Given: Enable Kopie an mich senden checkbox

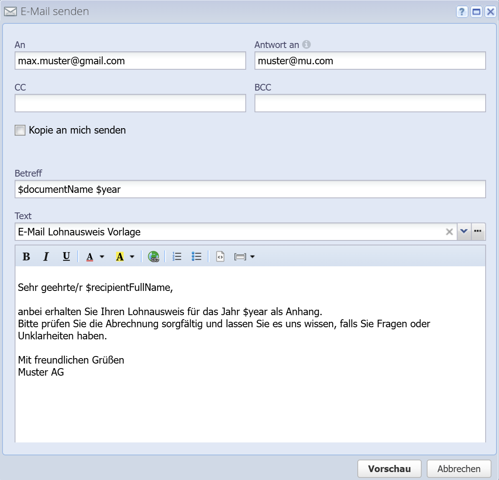Looking at the screenshot, I should 20,130.
